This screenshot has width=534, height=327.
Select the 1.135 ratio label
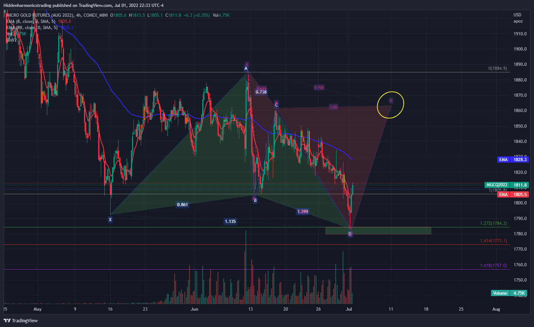[230, 221]
